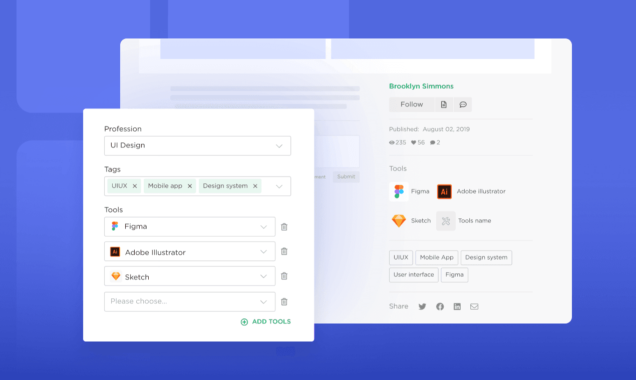Expand the Tags dropdown chevron
The image size is (636, 380).
(279, 186)
